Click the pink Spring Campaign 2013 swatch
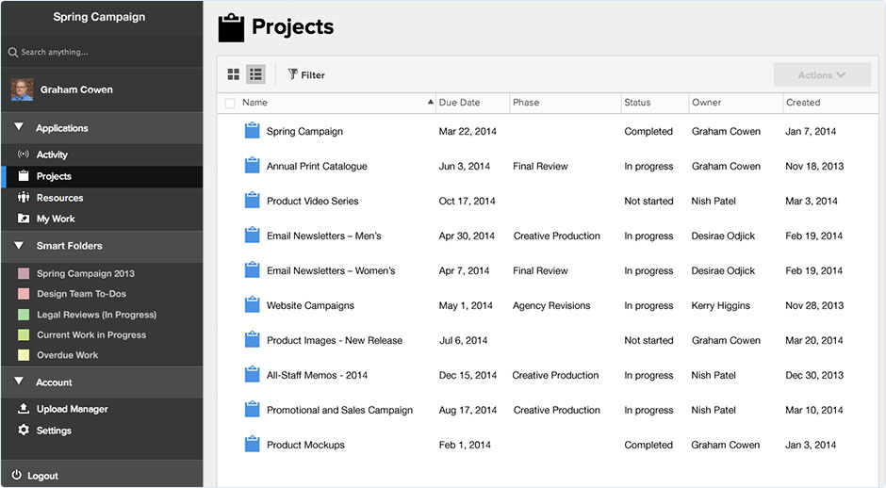Screen dimensions: 886x488 pos(24,273)
